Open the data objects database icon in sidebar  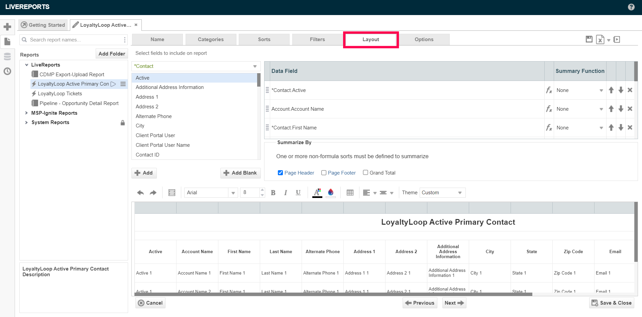click(7, 56)
